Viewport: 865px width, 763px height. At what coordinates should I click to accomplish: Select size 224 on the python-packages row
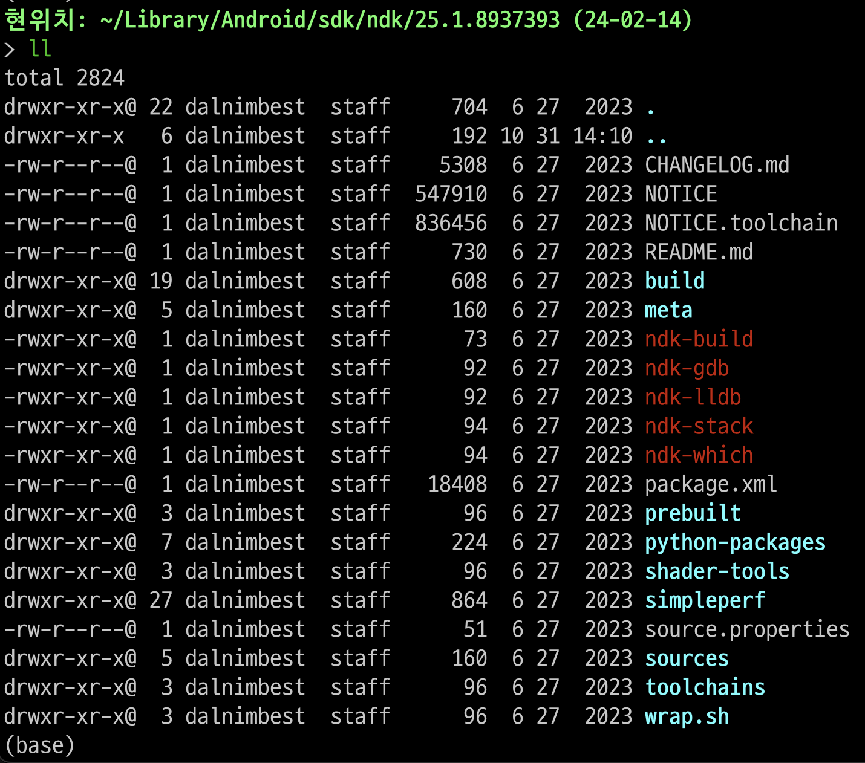pos(469,542)
